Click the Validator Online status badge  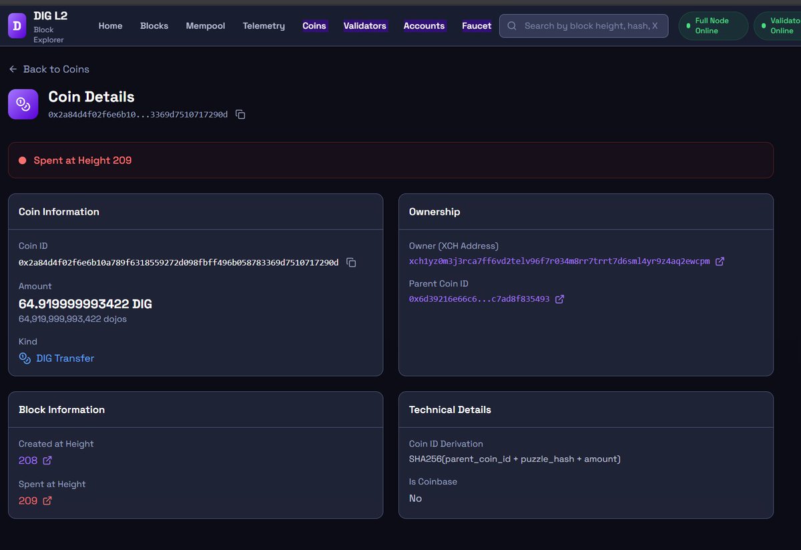click(777, 25)
